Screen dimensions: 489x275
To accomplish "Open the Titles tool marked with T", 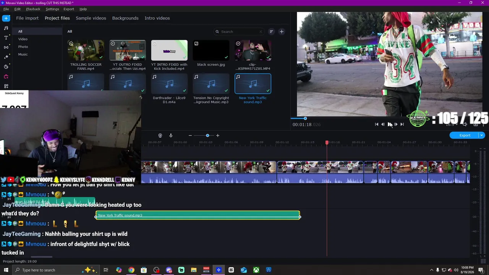I will click(6, 38).
